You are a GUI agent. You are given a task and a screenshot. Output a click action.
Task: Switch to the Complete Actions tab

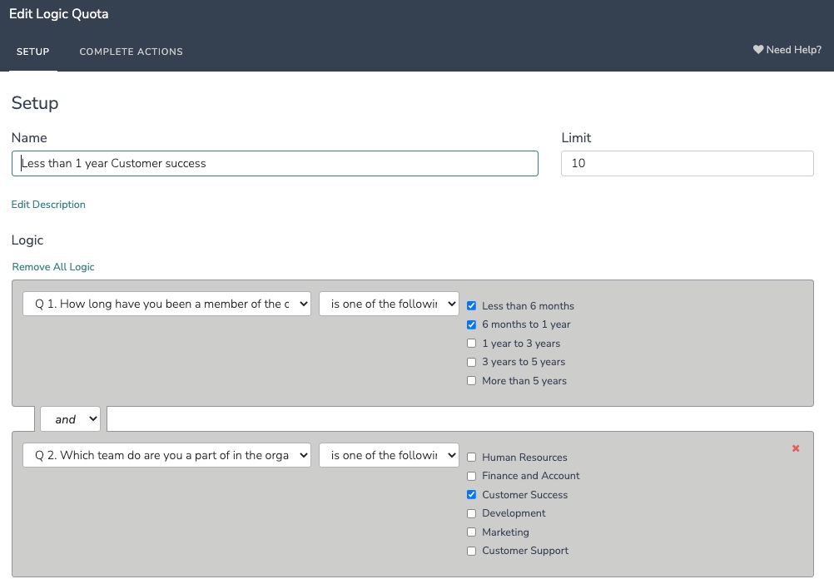131,52
